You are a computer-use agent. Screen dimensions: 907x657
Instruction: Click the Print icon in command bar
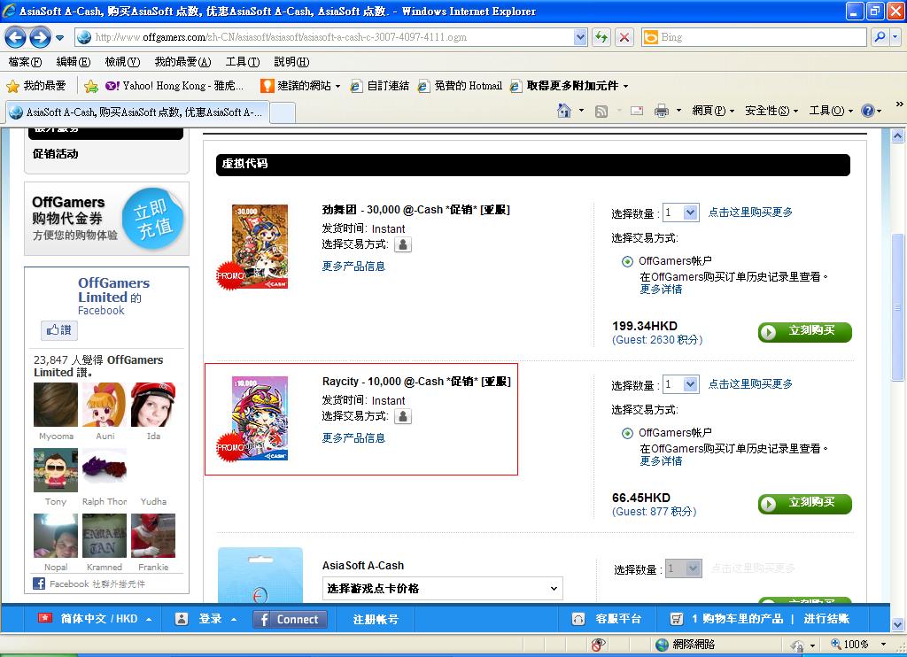pyautogui.click(x=661, y=111)
